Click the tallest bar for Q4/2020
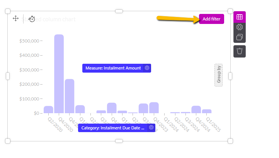 (x=59, y=73)
